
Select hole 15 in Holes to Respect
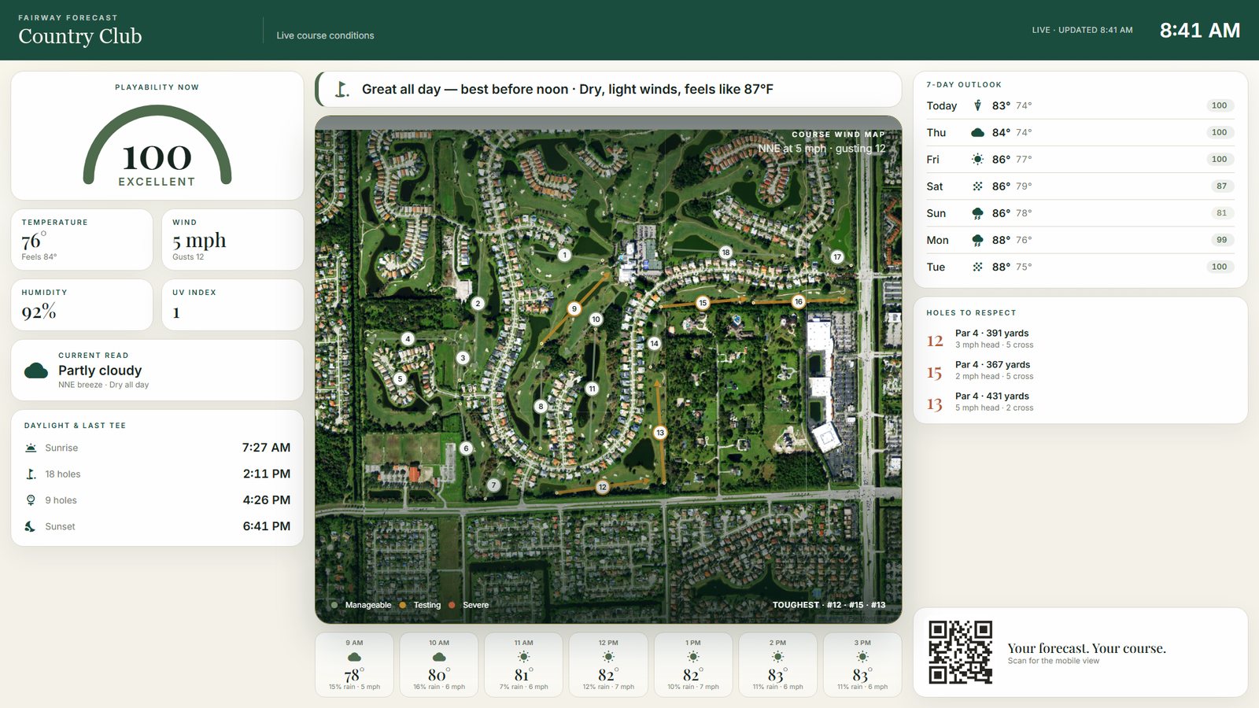(1080, 371)
